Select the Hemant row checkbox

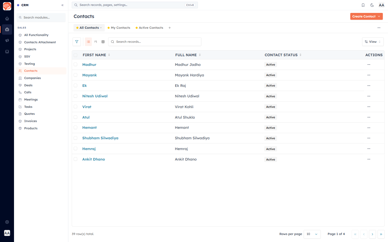point(75,127)
